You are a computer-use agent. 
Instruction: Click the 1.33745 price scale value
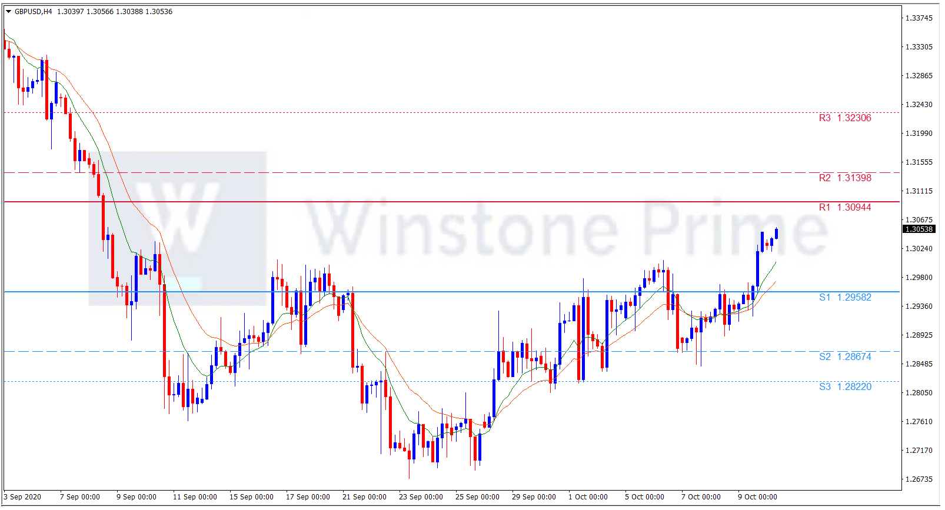(919, 18)
